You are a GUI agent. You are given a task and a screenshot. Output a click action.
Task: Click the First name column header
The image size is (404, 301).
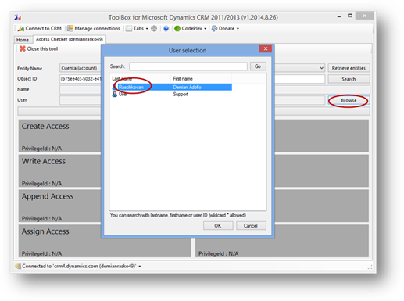pos(201,78)
